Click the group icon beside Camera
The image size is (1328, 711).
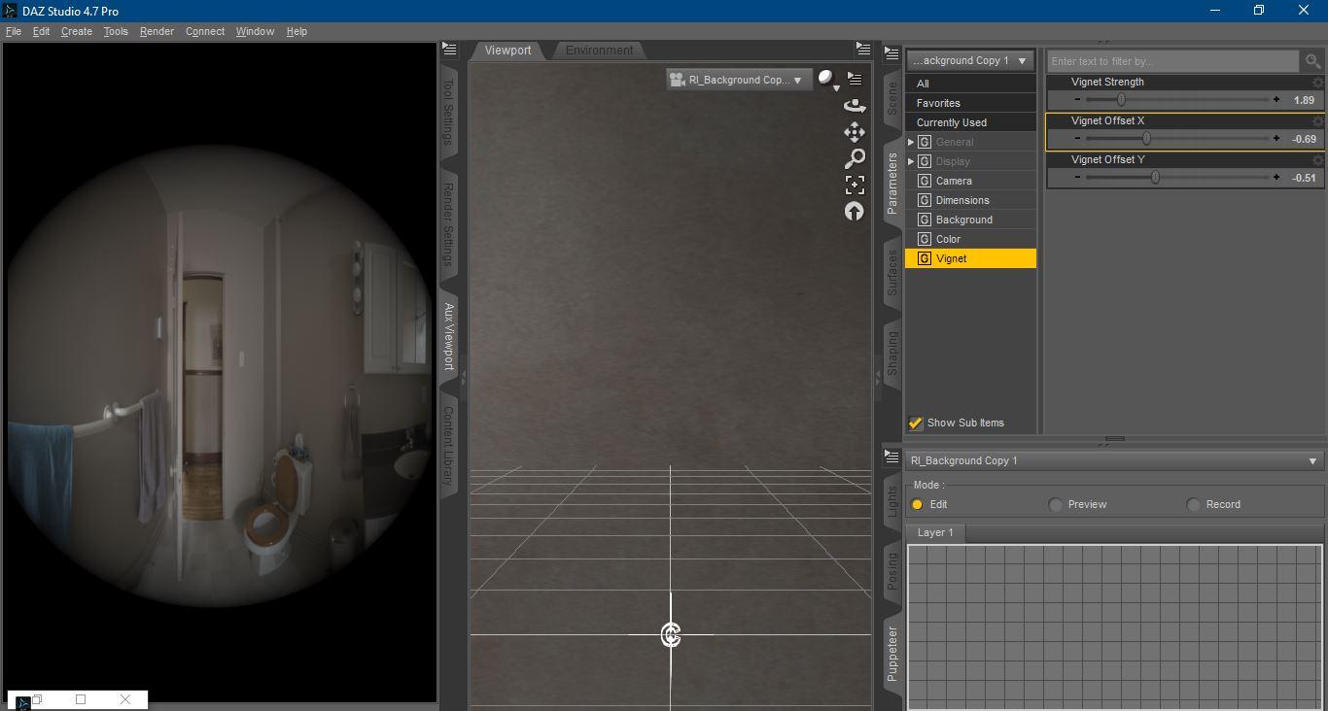point(925,181)
